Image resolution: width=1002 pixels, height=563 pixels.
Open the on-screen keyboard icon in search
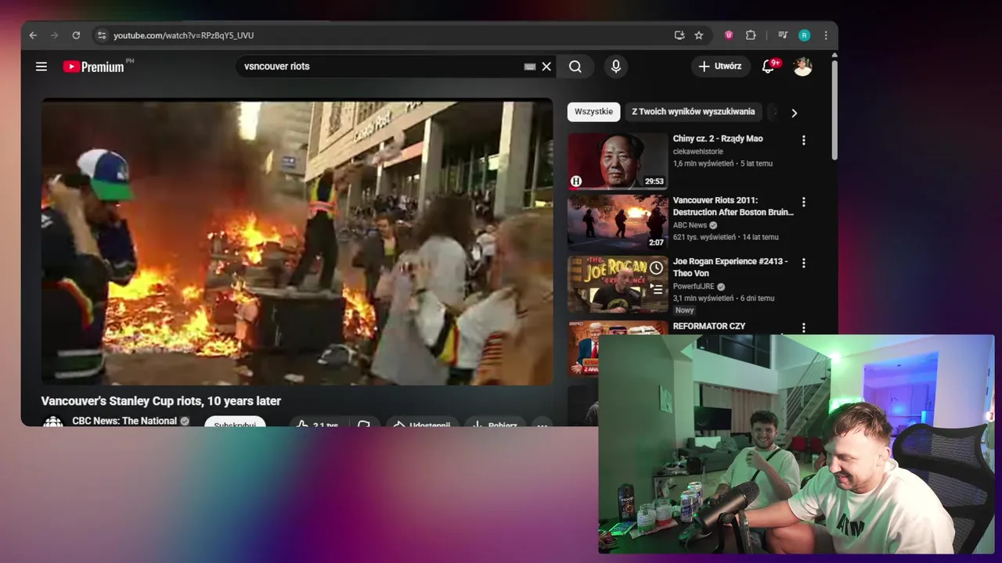click(x=530, y=66)
